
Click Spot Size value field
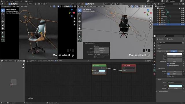175,72
